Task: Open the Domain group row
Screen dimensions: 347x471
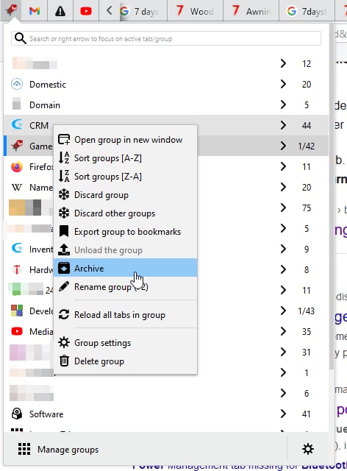Action: pyautogui.click(x=166, y=105)
